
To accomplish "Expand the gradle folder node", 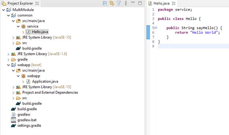I will pos(8,60).
